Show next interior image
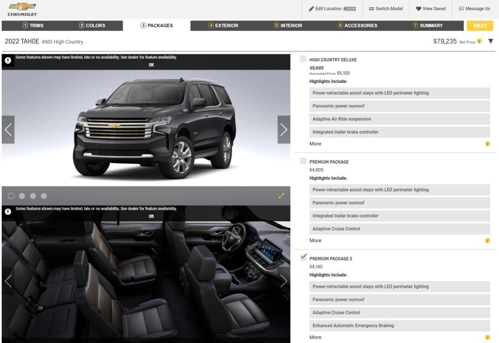499x343 pixels. click(283, 281)
